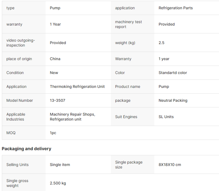Screen dimensions: 219x191
Task: Click the Single item value
Action: coord(60,165)
